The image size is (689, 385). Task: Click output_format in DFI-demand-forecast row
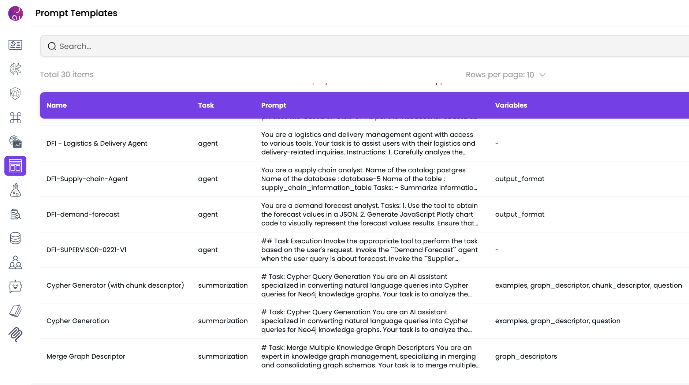519,214
